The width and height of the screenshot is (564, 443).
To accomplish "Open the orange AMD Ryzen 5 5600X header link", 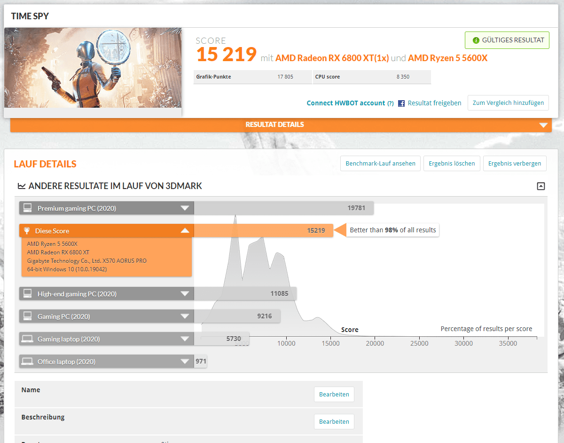I will coord(447,58).
